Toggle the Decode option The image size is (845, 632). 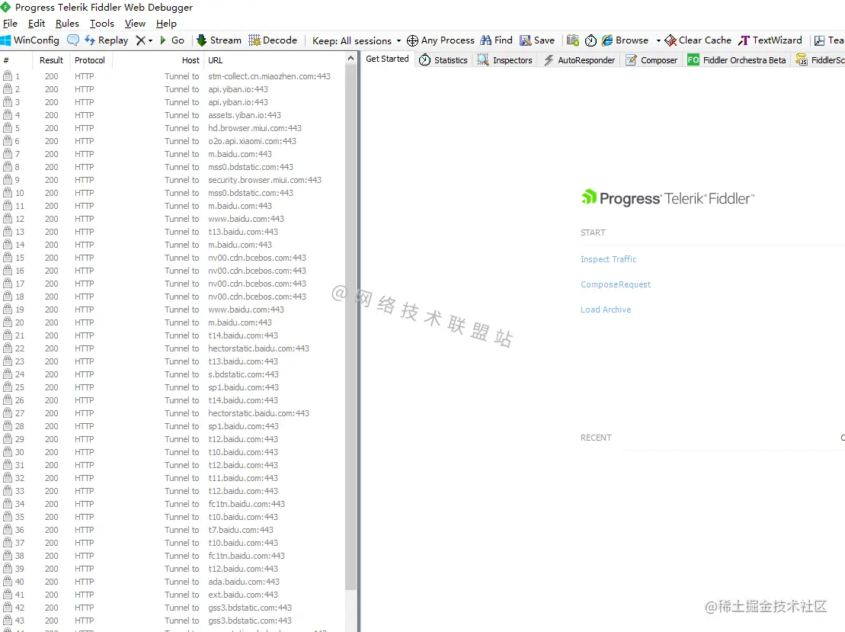tap(273, 40)
